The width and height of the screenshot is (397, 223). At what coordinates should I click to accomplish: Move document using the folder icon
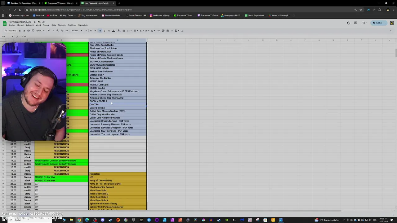click(39, 22)
